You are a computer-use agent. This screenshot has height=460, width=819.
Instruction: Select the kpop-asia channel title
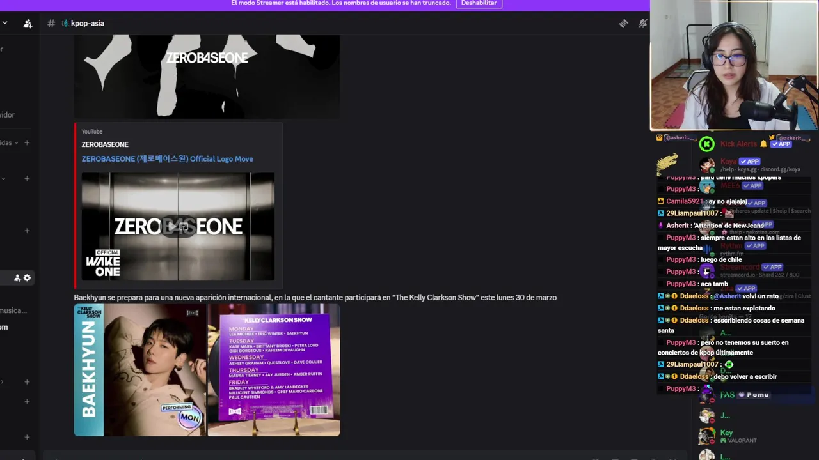[88, 24]
